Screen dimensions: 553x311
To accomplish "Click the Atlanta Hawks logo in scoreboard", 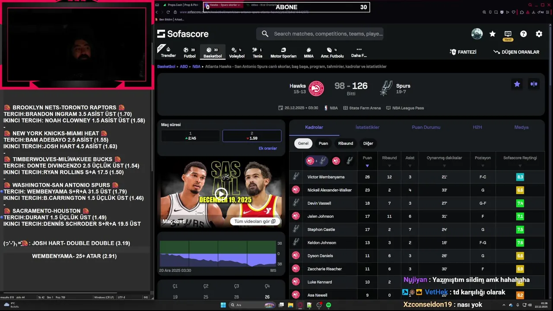I will [316, 89].
